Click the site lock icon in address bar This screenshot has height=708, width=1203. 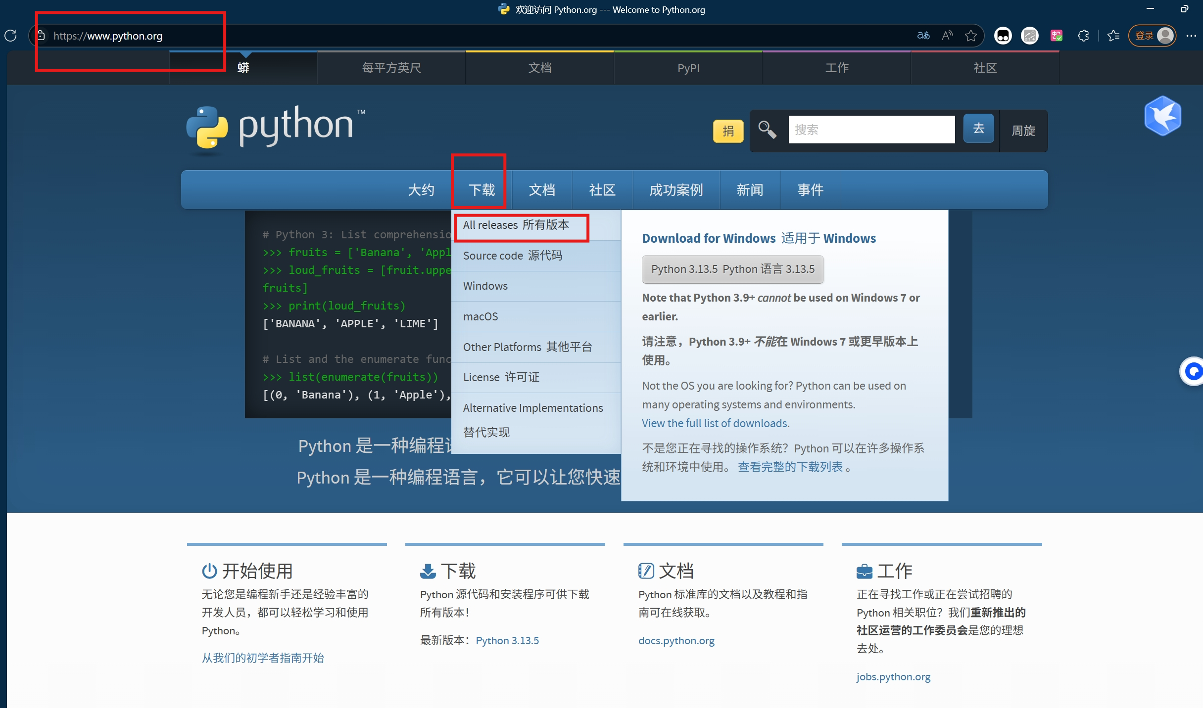coord(41,36)
